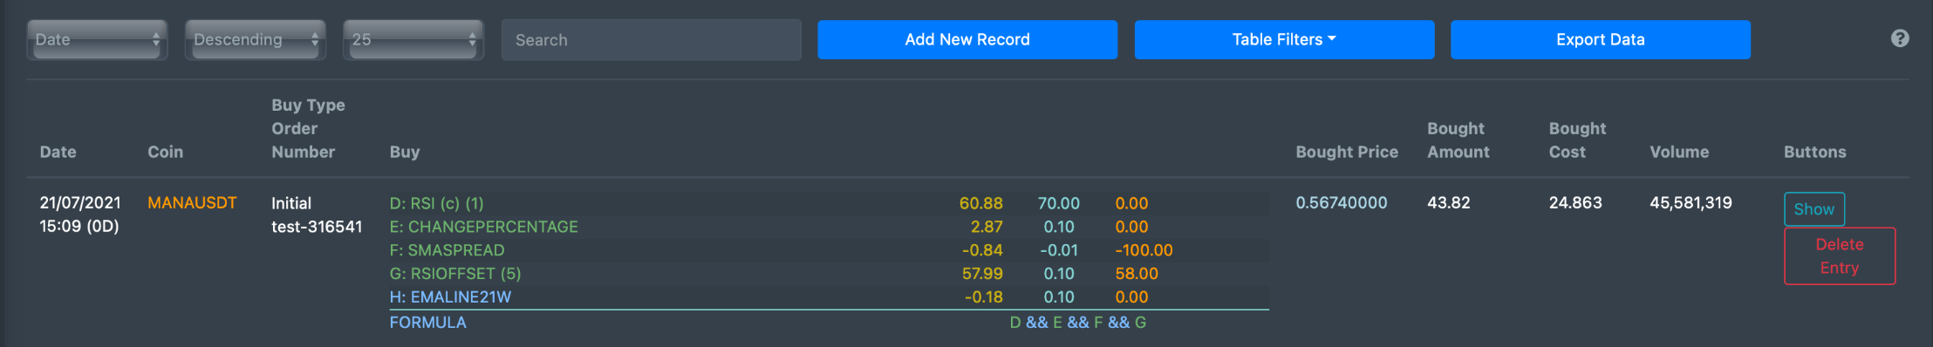Screen dimensions: 1933x347
Task: Select the RSI threshold 70.00
Action: click(1059, 203)
